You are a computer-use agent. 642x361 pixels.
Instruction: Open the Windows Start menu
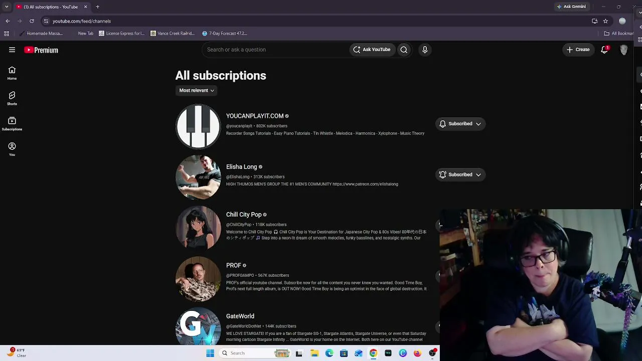210,353
